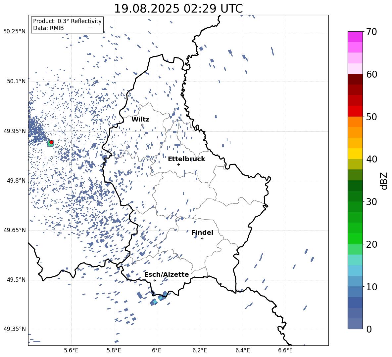Click the title 19.08.2025 02:29 UTC
The width and height of the screenshot is (392, 357).
[178, 9]
